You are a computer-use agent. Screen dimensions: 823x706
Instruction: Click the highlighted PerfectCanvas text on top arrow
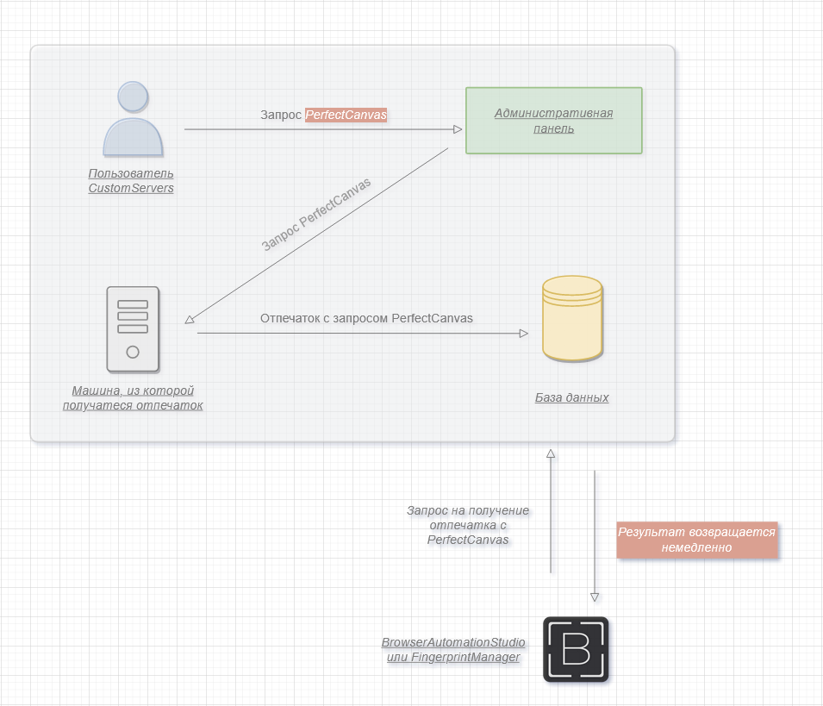(x=346, y=115)
